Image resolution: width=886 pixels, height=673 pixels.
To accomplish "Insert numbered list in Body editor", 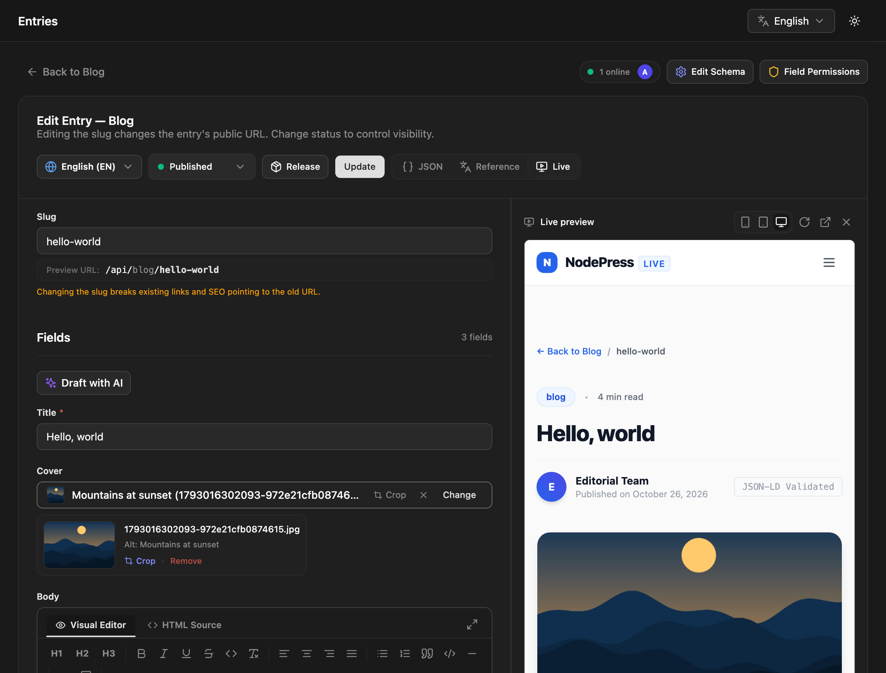I will (x=404, y=654).
